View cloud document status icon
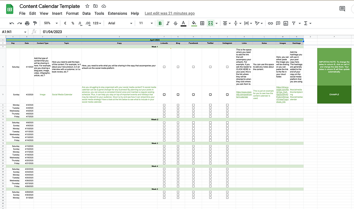Screen dimensions: 354x209 [x=104, y=6]
